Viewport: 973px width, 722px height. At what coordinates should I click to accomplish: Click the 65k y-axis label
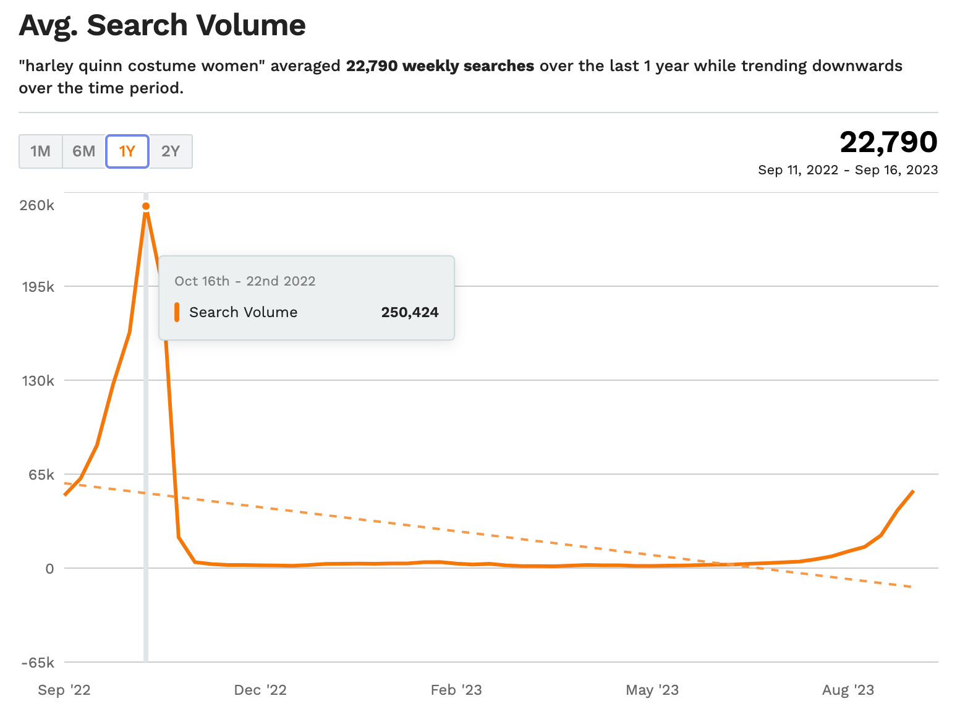pos(41,475)
